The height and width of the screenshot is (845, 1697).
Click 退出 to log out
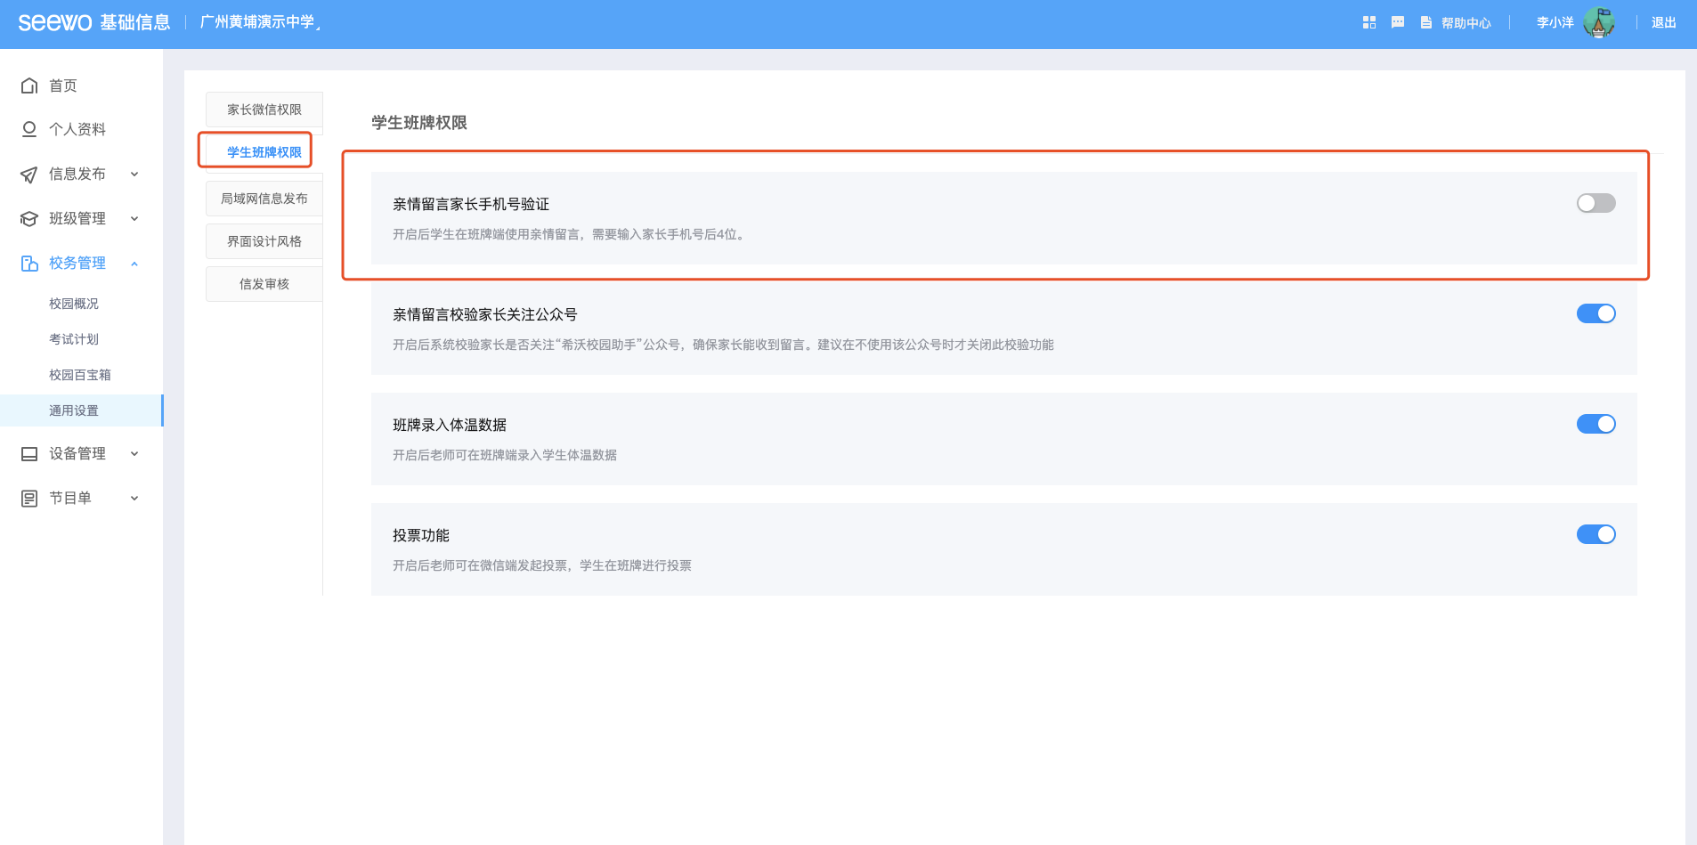point(1663,22)
